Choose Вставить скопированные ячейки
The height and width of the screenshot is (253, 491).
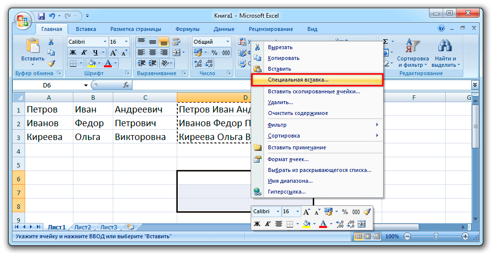317,91
